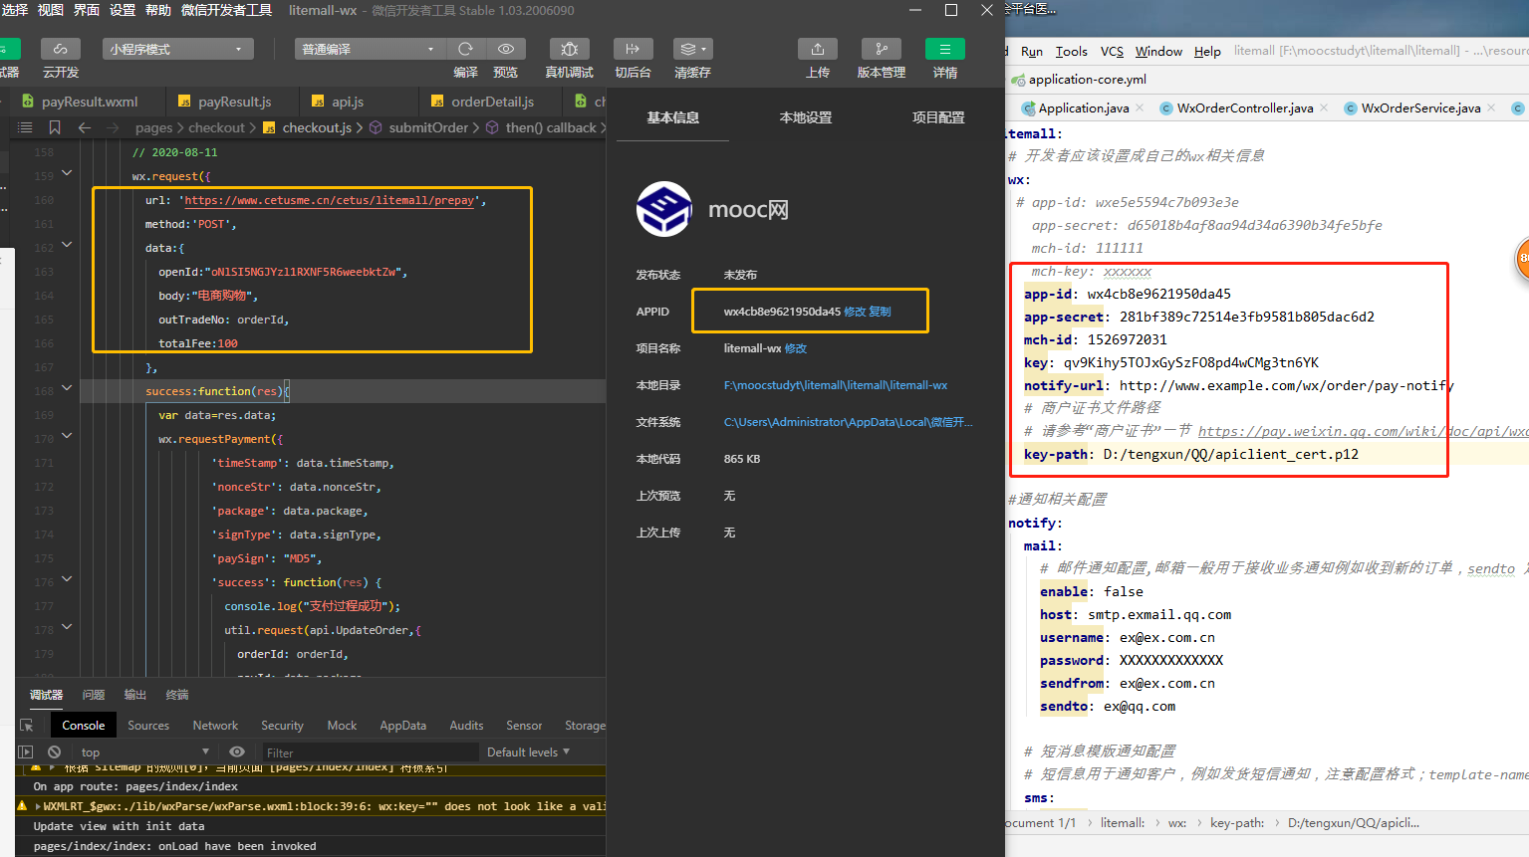The height and width of the screenshot is (857, 1529).
Task: Switch to the 基本信息 tab
Action: click(x=673, y=117)
